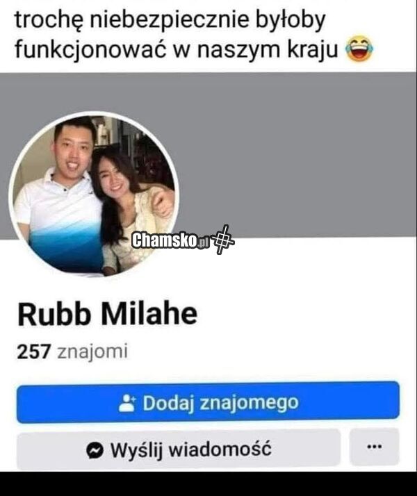
Task: Click the Messenger icon beside Wyślij wiadomość
Action: (x=95, y=450)
